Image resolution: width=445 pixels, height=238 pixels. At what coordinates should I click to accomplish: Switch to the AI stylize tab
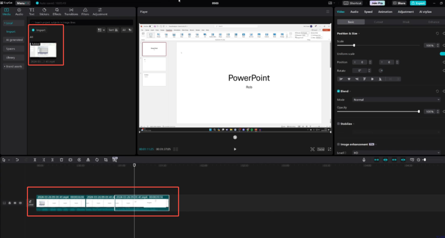(x=425, y=12)
